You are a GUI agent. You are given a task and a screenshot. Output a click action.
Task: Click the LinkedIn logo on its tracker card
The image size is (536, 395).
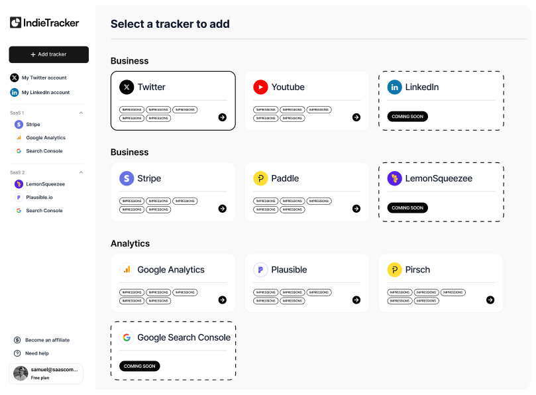pos(395,86)
